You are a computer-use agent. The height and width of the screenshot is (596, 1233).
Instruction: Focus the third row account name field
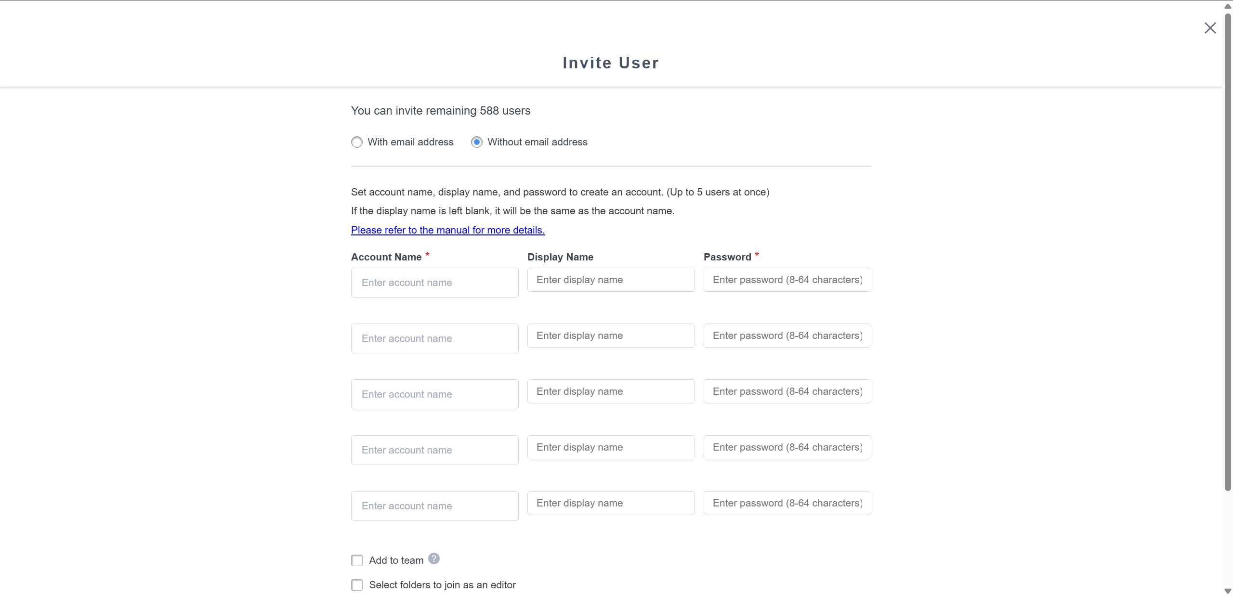point(434,394)
